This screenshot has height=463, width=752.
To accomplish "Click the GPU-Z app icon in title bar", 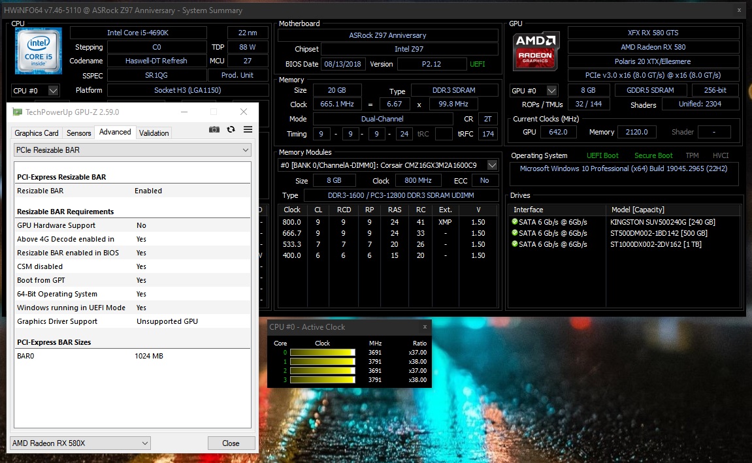I will 17,112.
